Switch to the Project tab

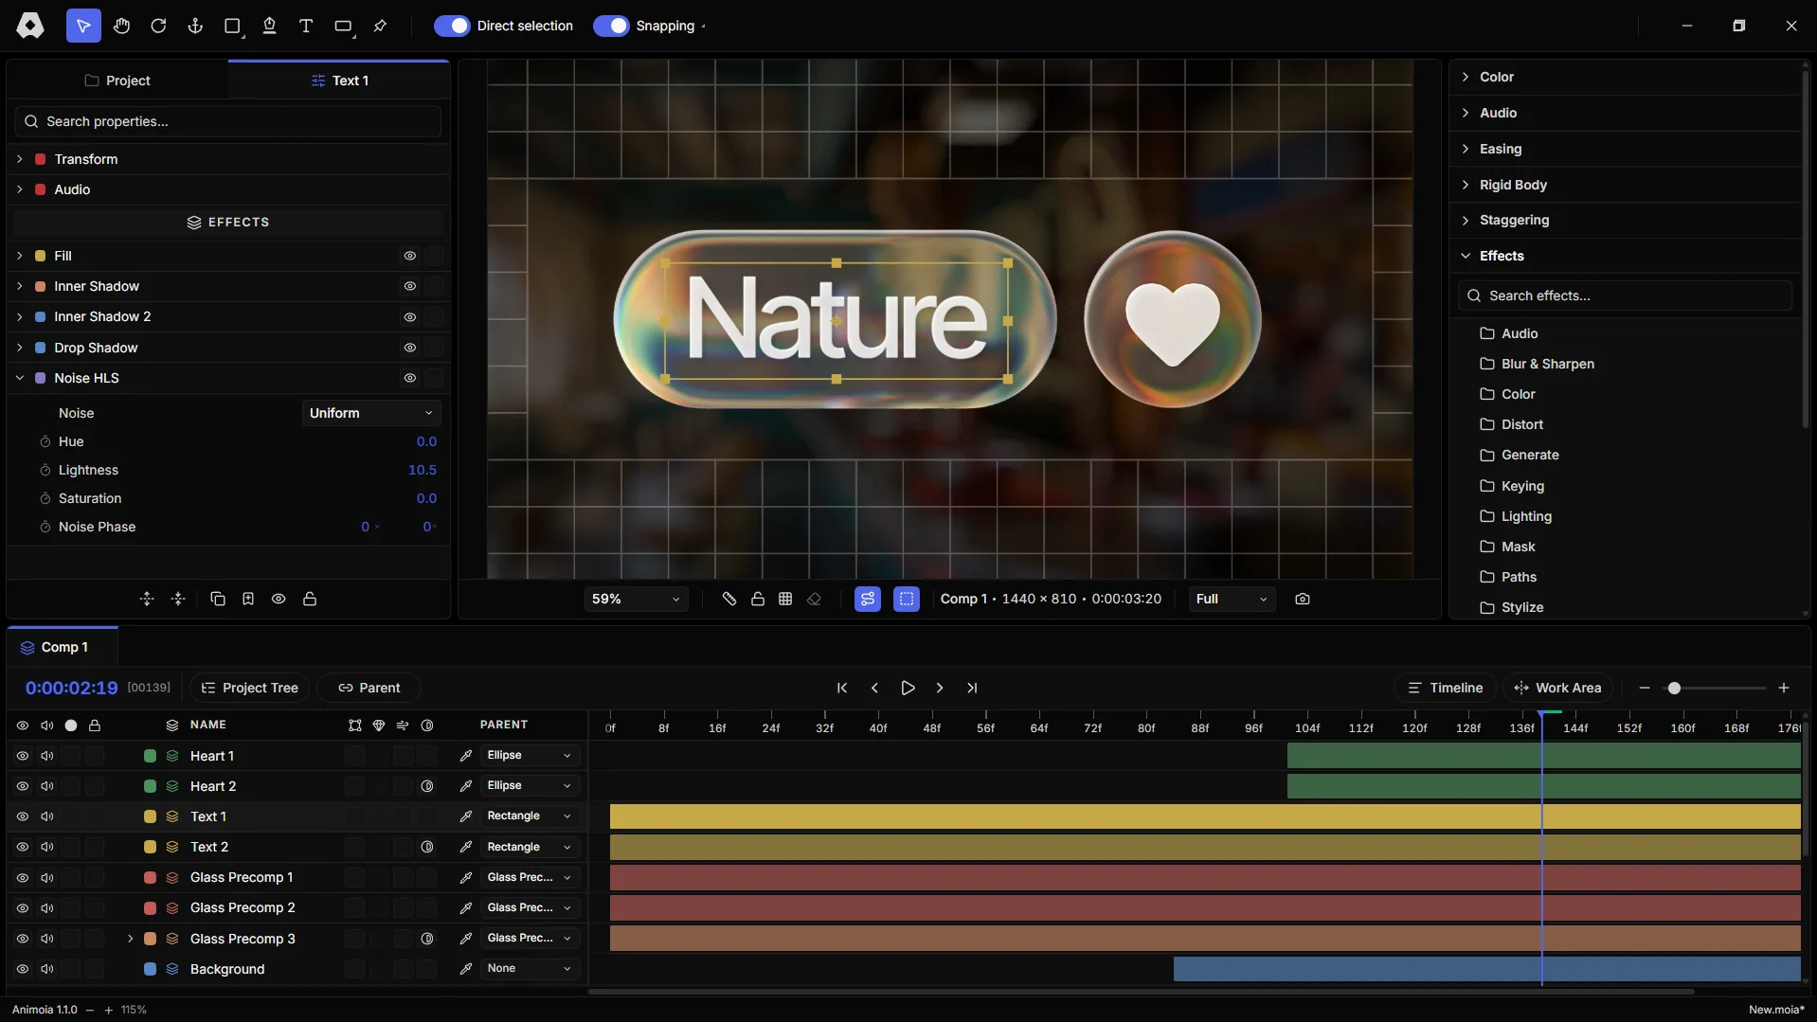click(x=117, y=81)
